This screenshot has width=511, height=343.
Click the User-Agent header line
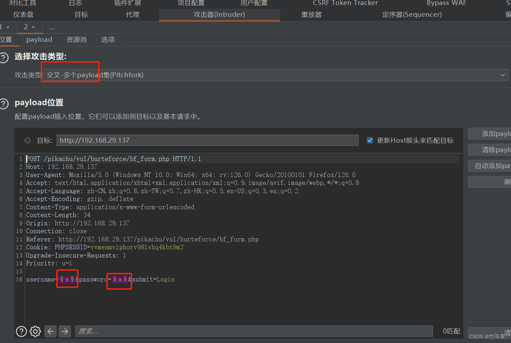pos(191,175)
